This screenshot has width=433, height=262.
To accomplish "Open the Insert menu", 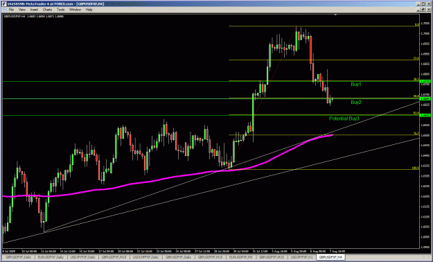I will pos(34,10).
